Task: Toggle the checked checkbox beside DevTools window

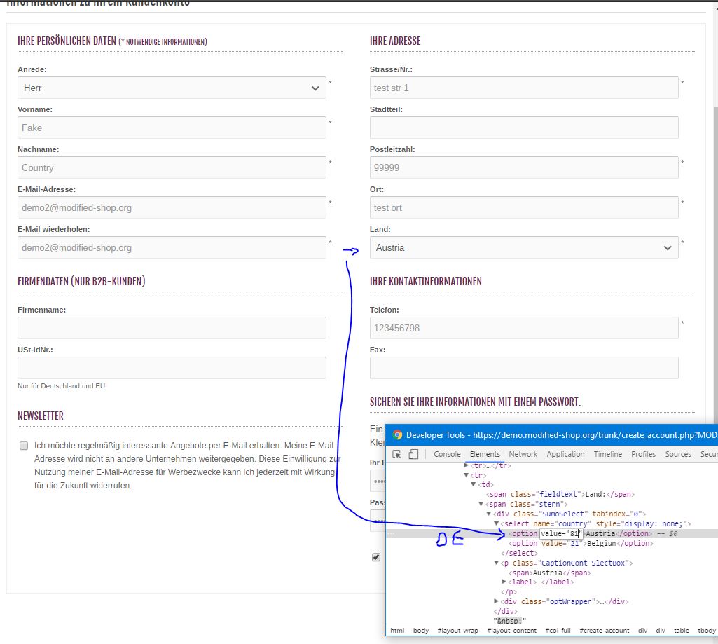Action: pyautogui.click(x=376, y=557)
